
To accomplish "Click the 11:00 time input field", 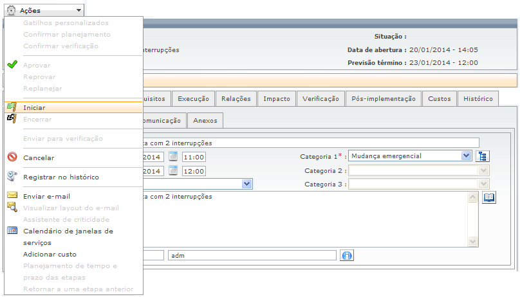I will click(194, 157).
